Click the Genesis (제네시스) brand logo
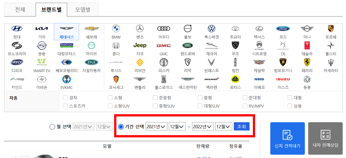This screenshot has width=346, height=158. (67, 28)
